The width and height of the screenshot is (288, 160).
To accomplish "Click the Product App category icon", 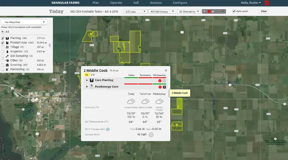I will 7,43.
